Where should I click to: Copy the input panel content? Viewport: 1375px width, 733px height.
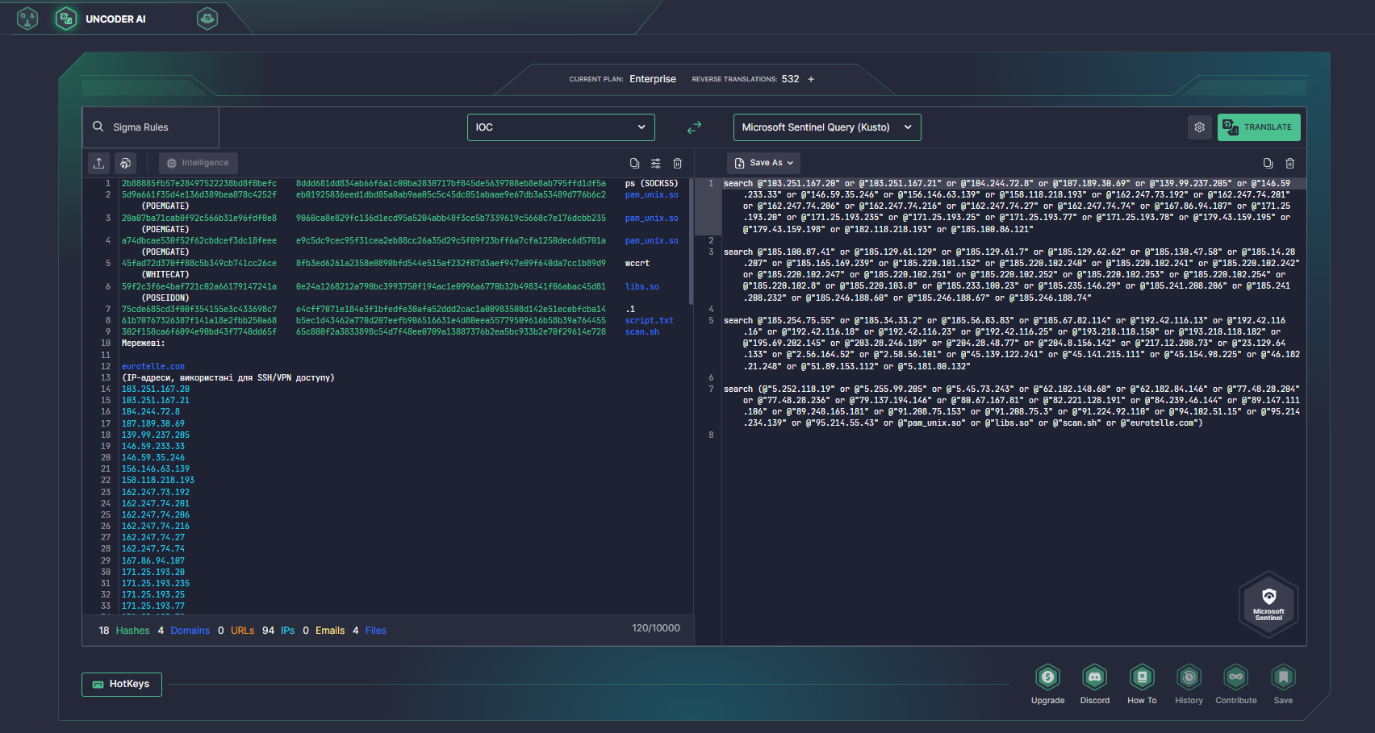click(634, 163)
